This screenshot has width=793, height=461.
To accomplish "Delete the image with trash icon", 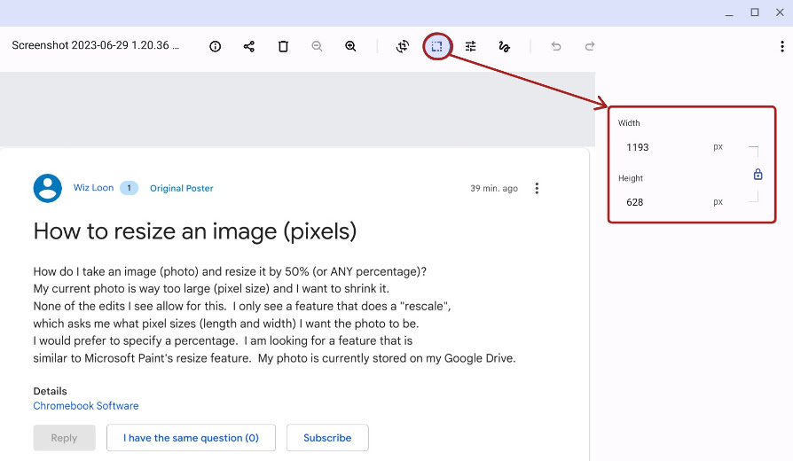I will [283, 46].
